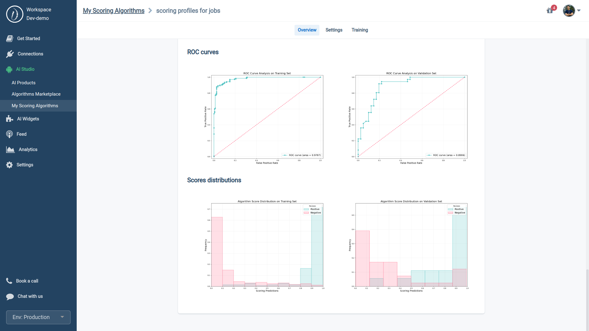This screenshot has width=589, height=331.
Task: Follow the My Scoring Algorithms breadcrumb link
Action: coord(114,11)
